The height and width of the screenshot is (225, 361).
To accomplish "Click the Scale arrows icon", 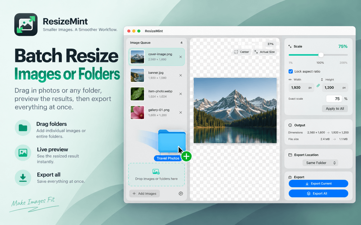I will tap(290, 46).
